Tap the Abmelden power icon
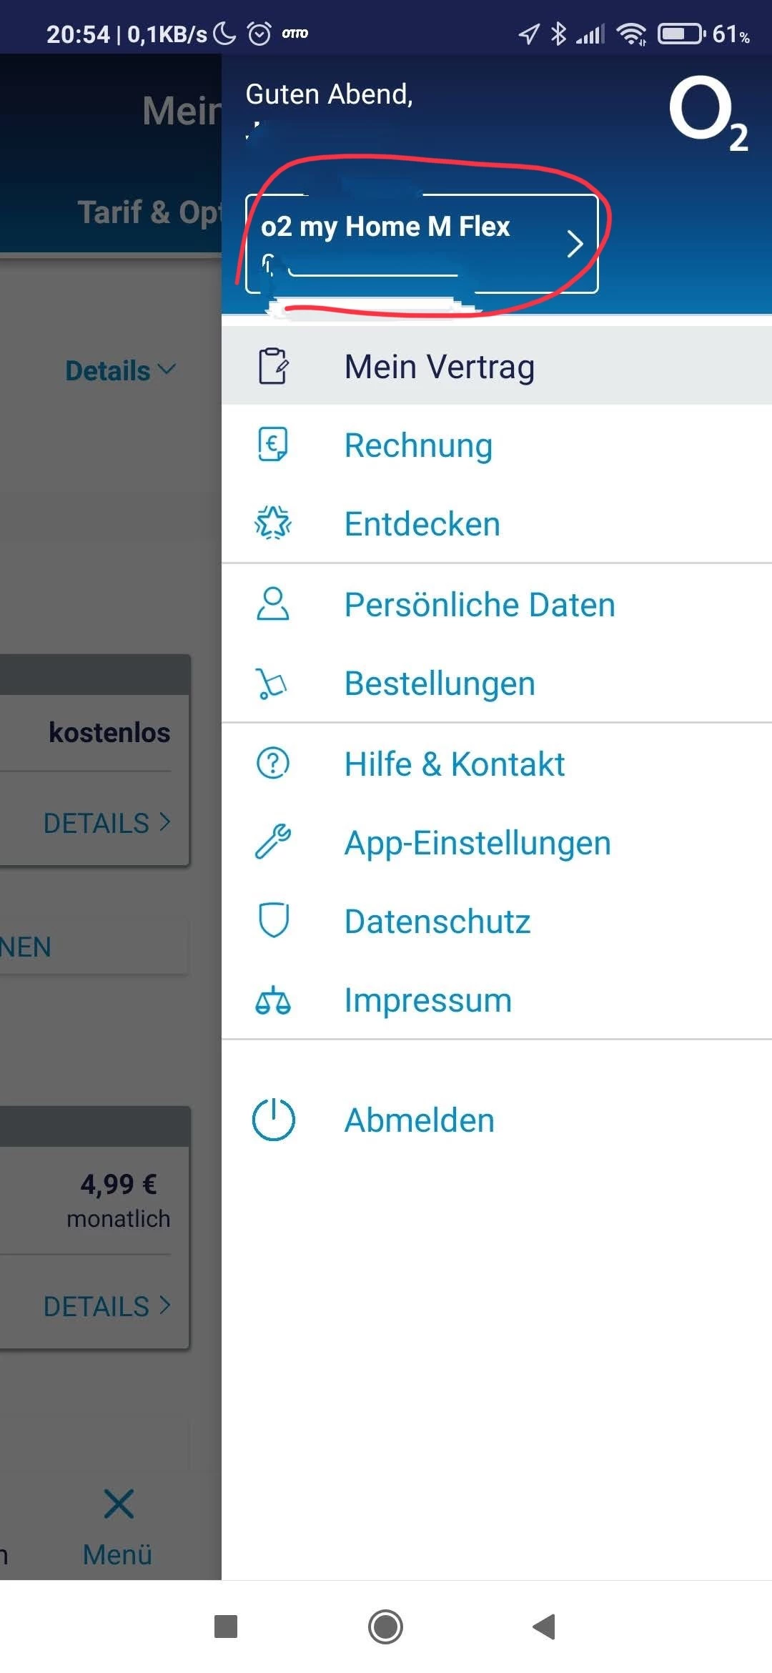This screenshot has height=1673, width=772. (273, 1120)
